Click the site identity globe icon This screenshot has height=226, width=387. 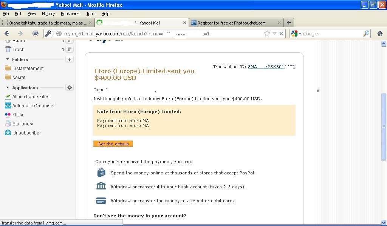click(59, 34)
